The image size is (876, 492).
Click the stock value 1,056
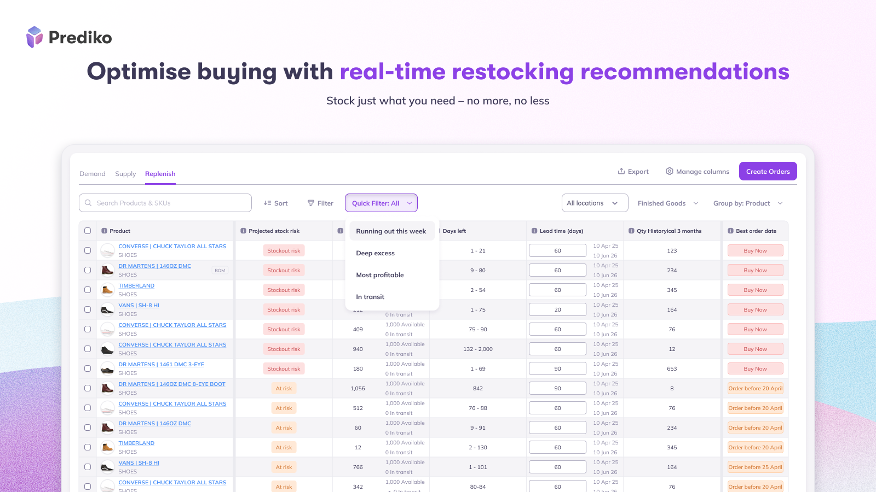[x=358, y=388]
